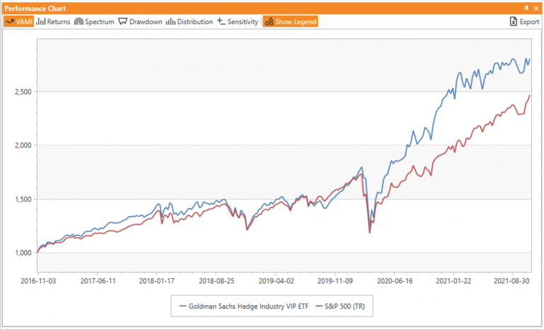Show the Drawdown chart
The height and width of the screenshot is (330, 544).
[x=140, y=22]
